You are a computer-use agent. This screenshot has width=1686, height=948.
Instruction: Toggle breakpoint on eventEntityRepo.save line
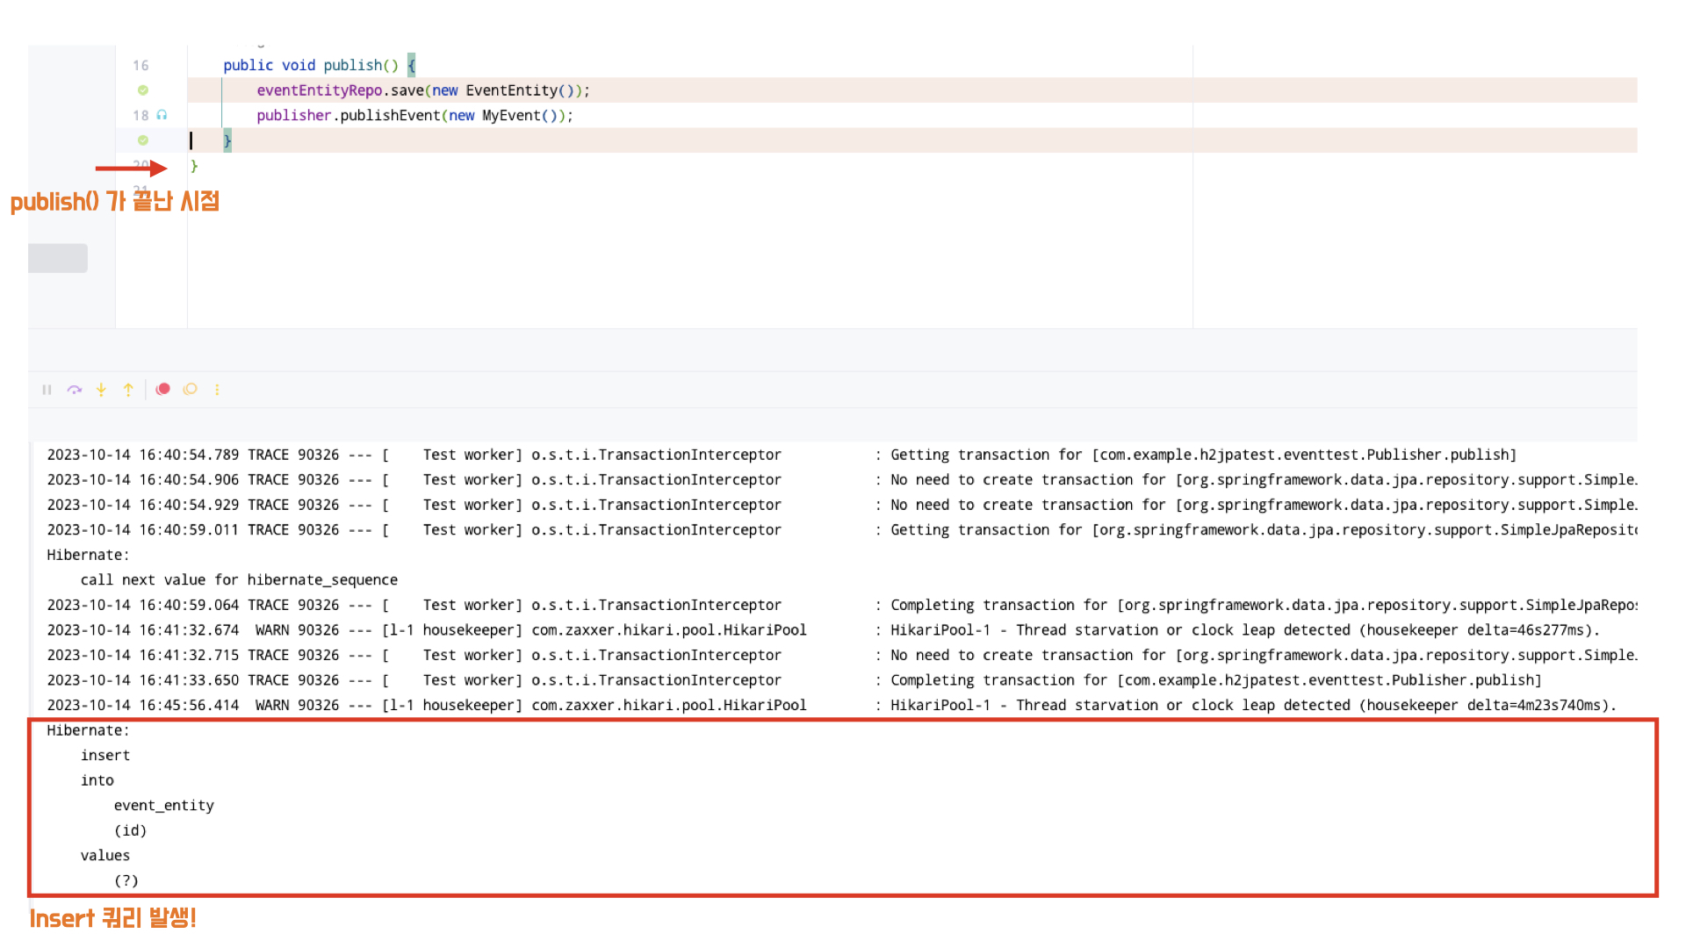tap(143, 90)
